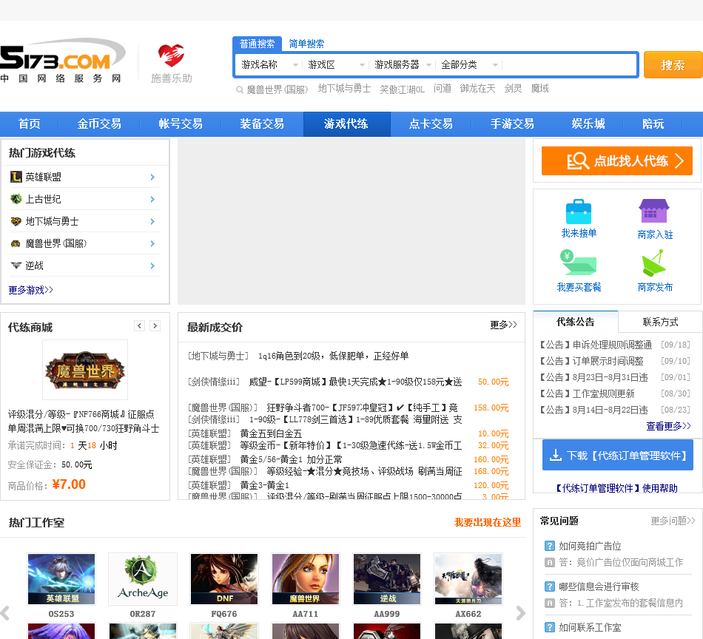Expand the 地下城与勇士 row arrow
Screen dimensions: 703x639
pos(152,221)
